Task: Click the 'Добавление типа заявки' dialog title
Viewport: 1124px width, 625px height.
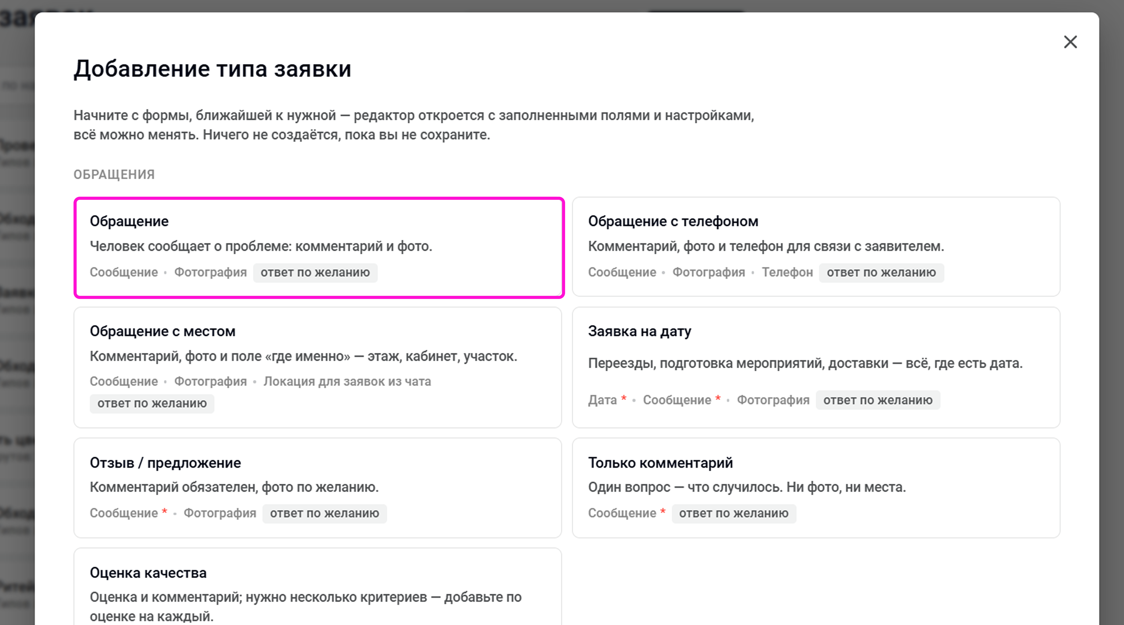Action: [212, 69]
